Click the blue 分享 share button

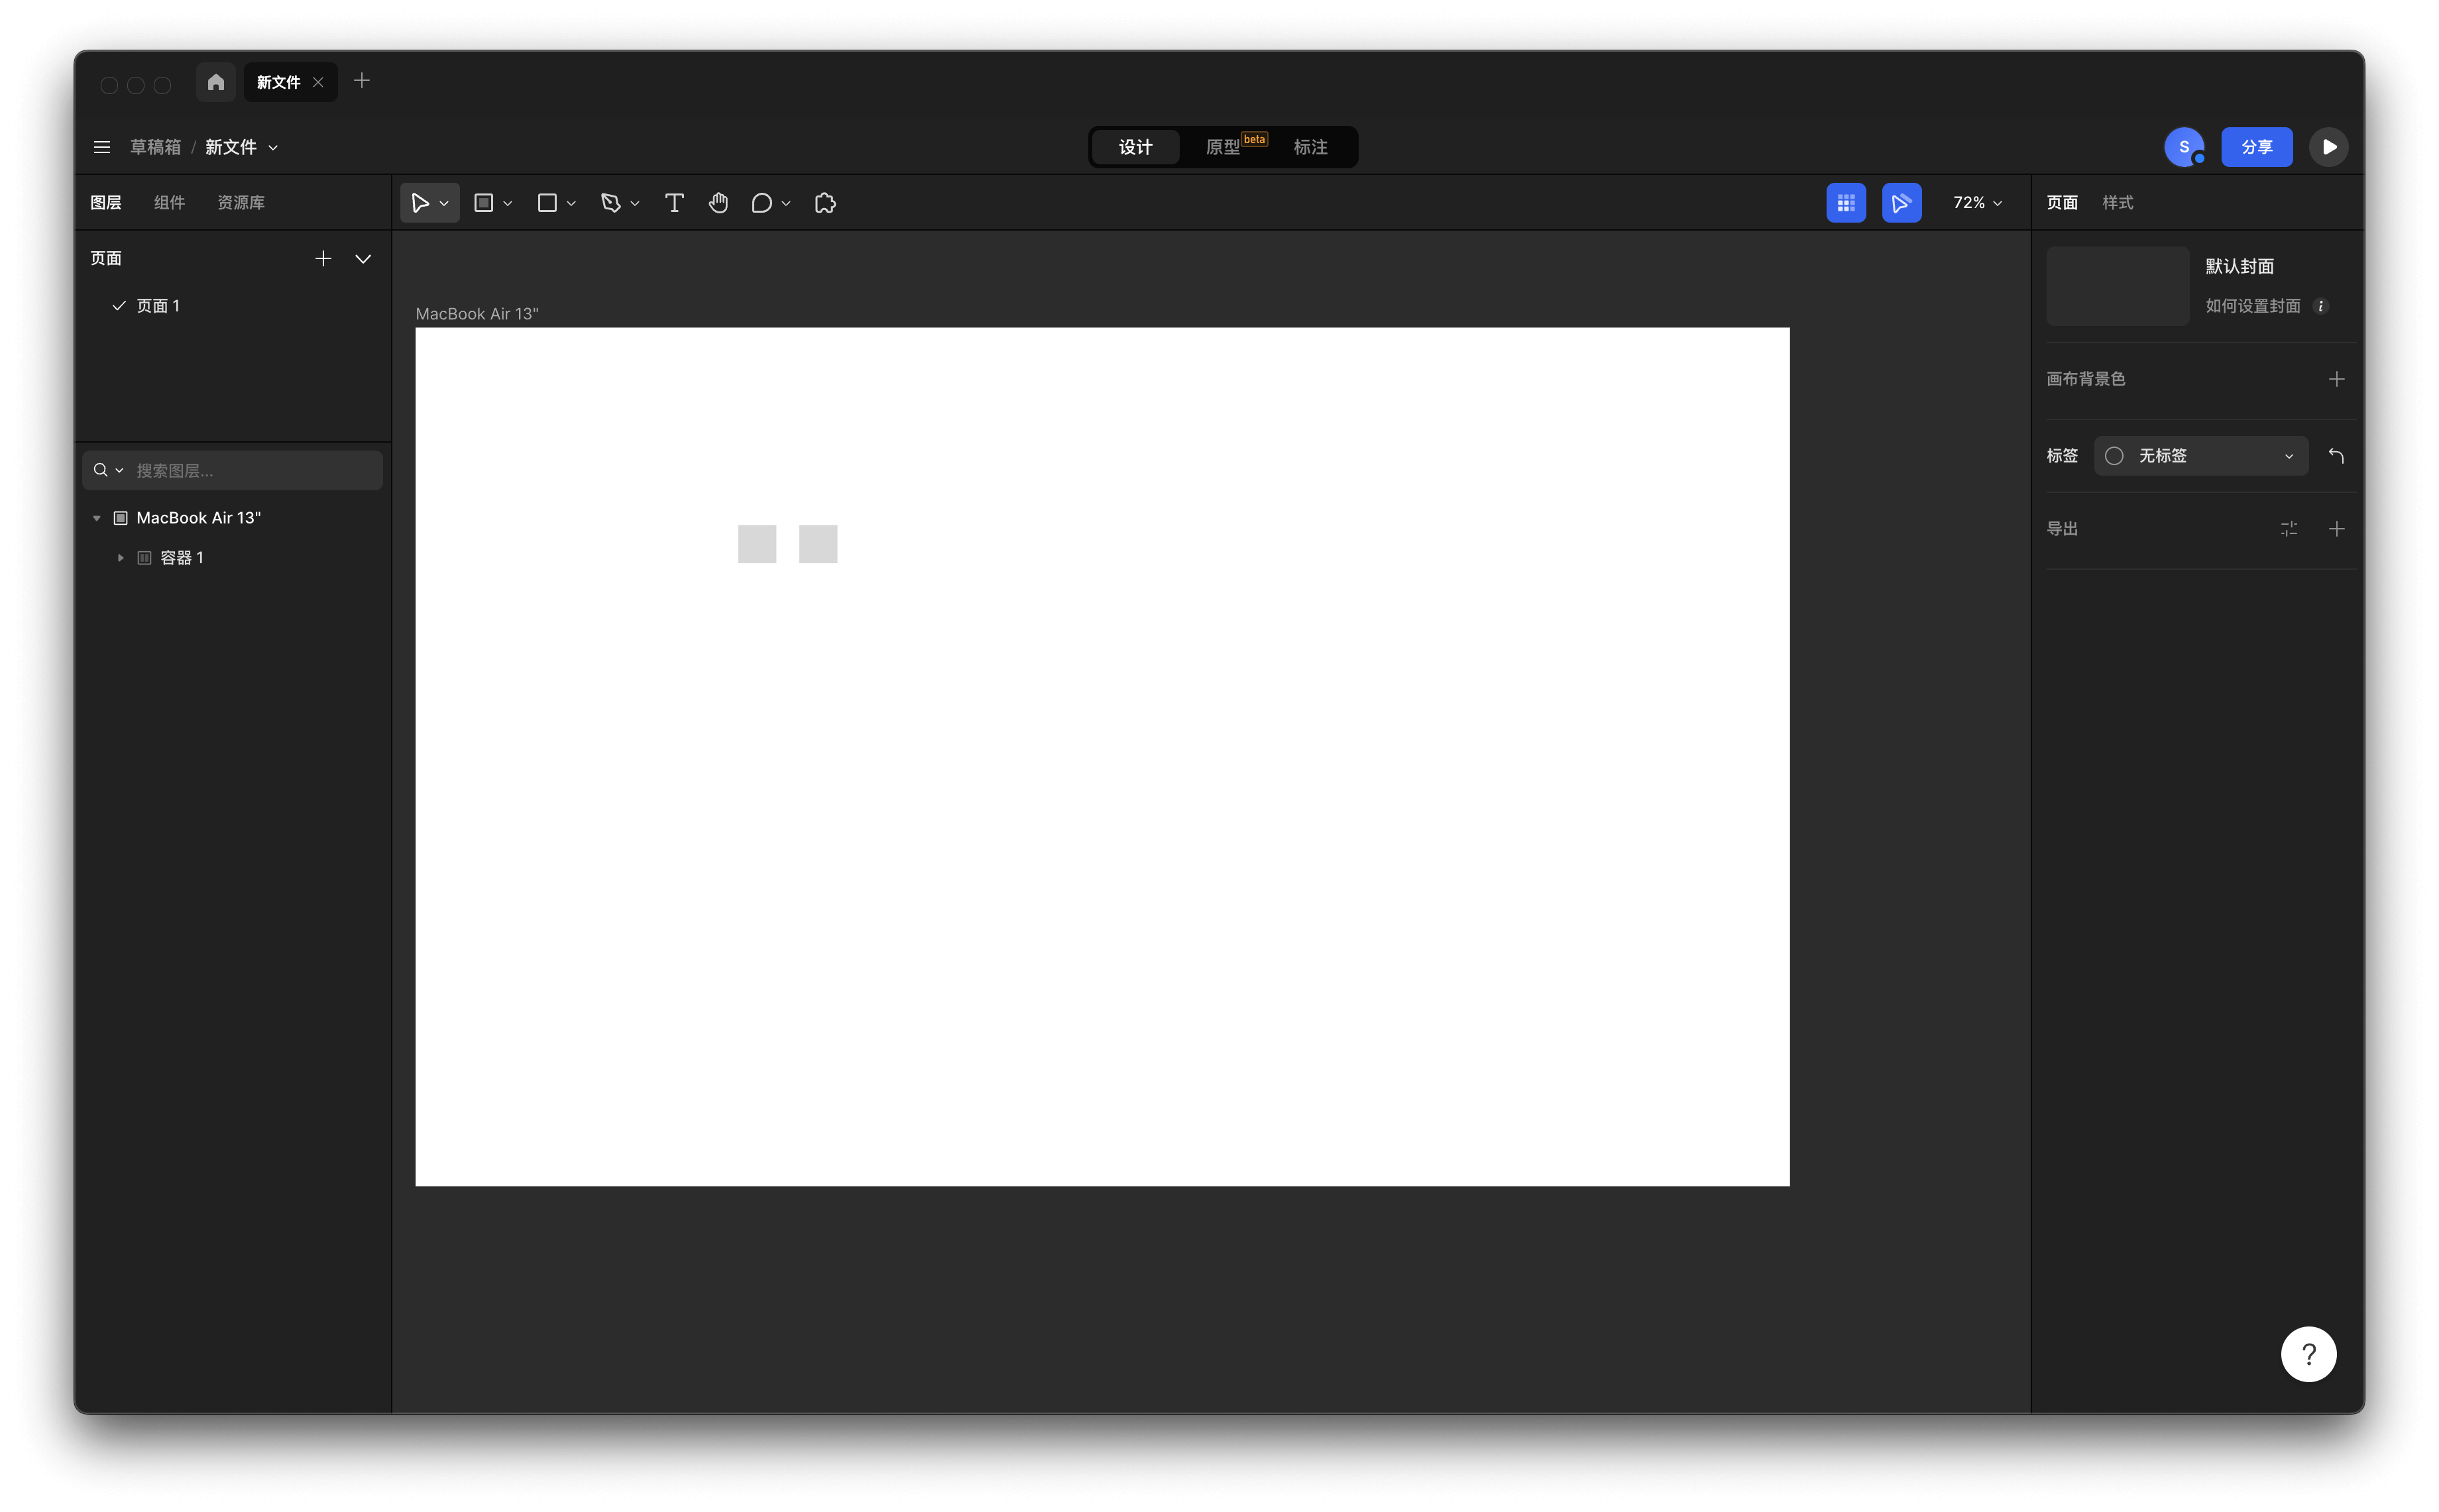2256,147
